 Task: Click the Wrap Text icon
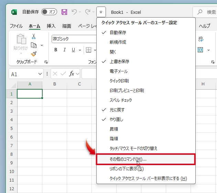201,39
